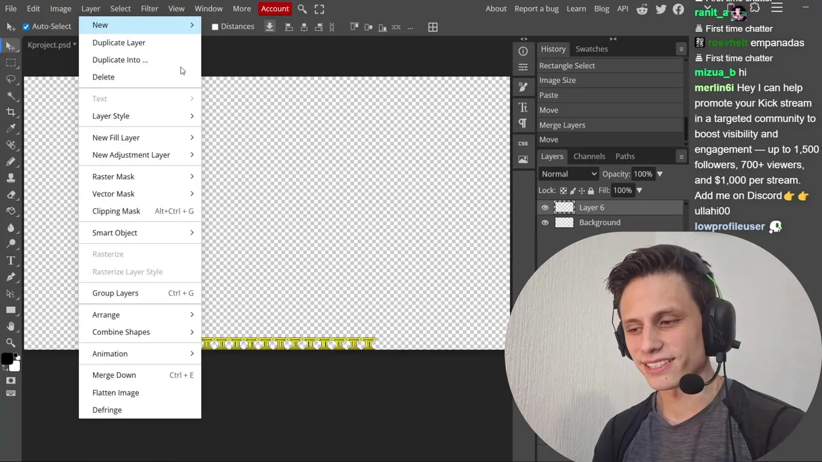The height and width of the screenshot is (462, 822).
Task: Expand the New Adjustment Layer submenu
Action: pyautogui.click(x=140, y=155)
